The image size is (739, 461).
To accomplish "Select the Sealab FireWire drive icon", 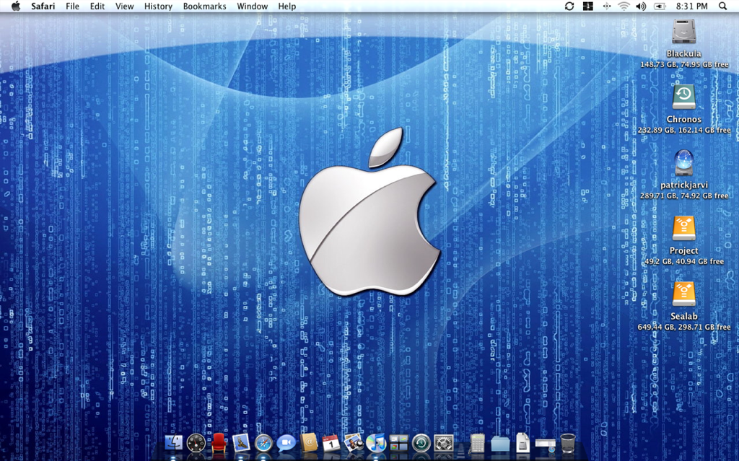I will (683, 294).
